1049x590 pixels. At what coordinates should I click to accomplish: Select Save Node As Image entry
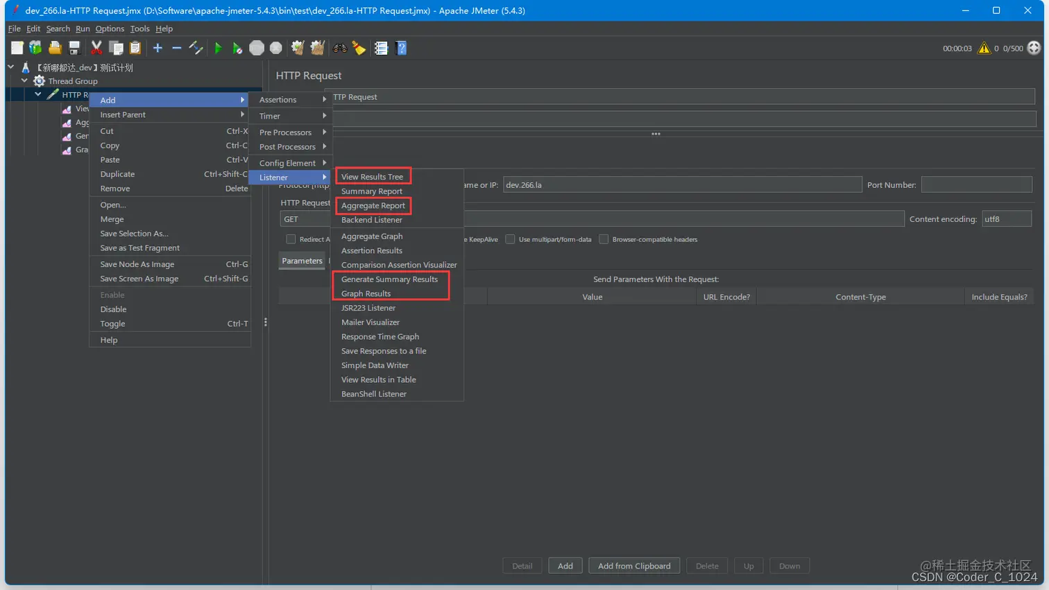click(170, 264)
